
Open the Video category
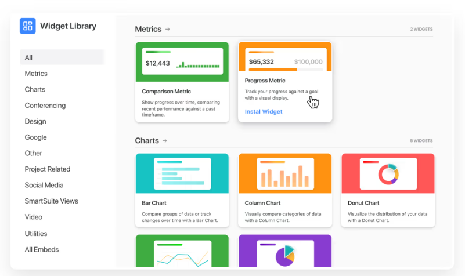(x=33, y=217)
